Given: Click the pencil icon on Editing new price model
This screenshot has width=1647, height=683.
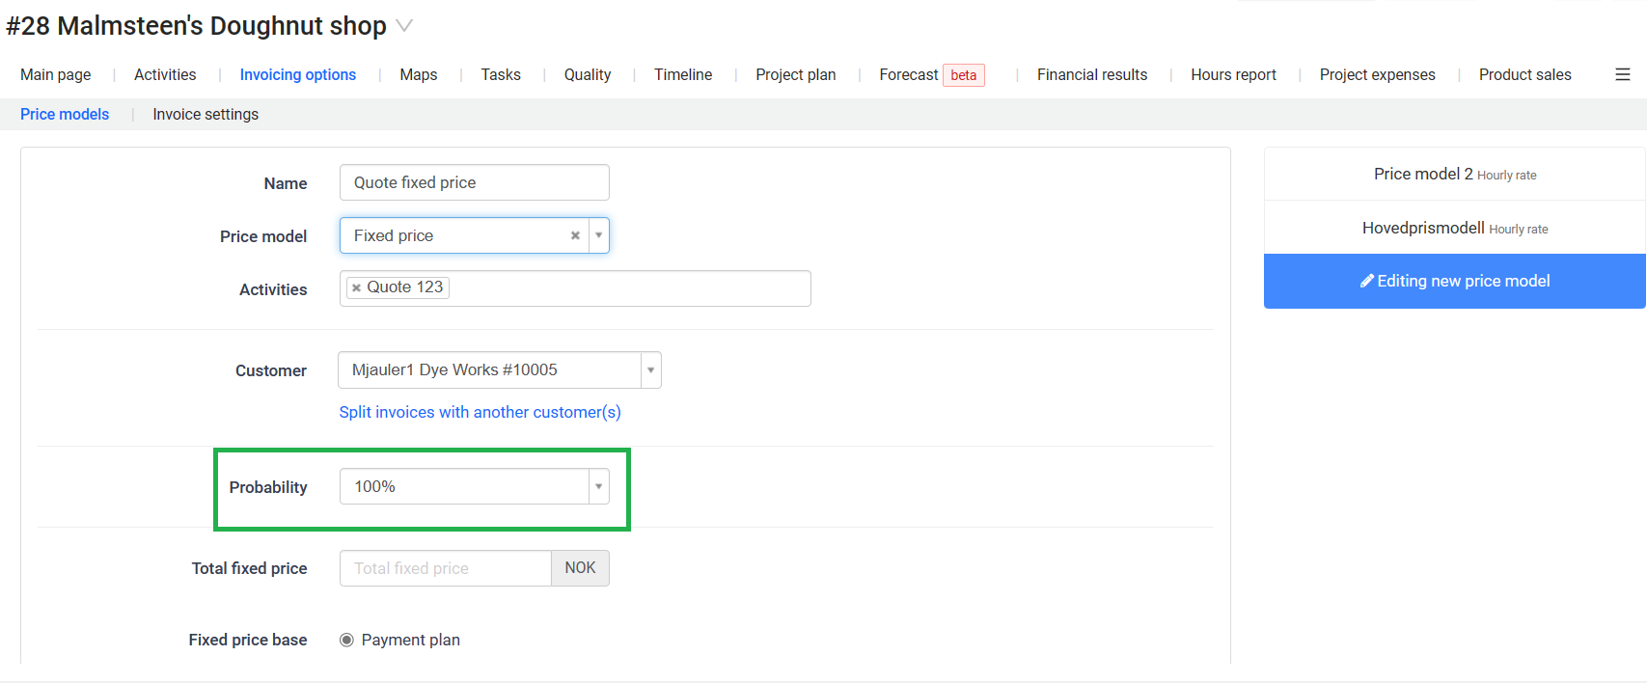Looking at the screenshot, I should click(x=1367, y=281).
